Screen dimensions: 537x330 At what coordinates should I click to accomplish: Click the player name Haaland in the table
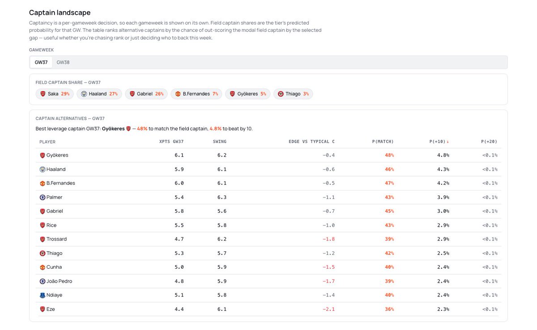pyautogui.click(x=56, y=169)
